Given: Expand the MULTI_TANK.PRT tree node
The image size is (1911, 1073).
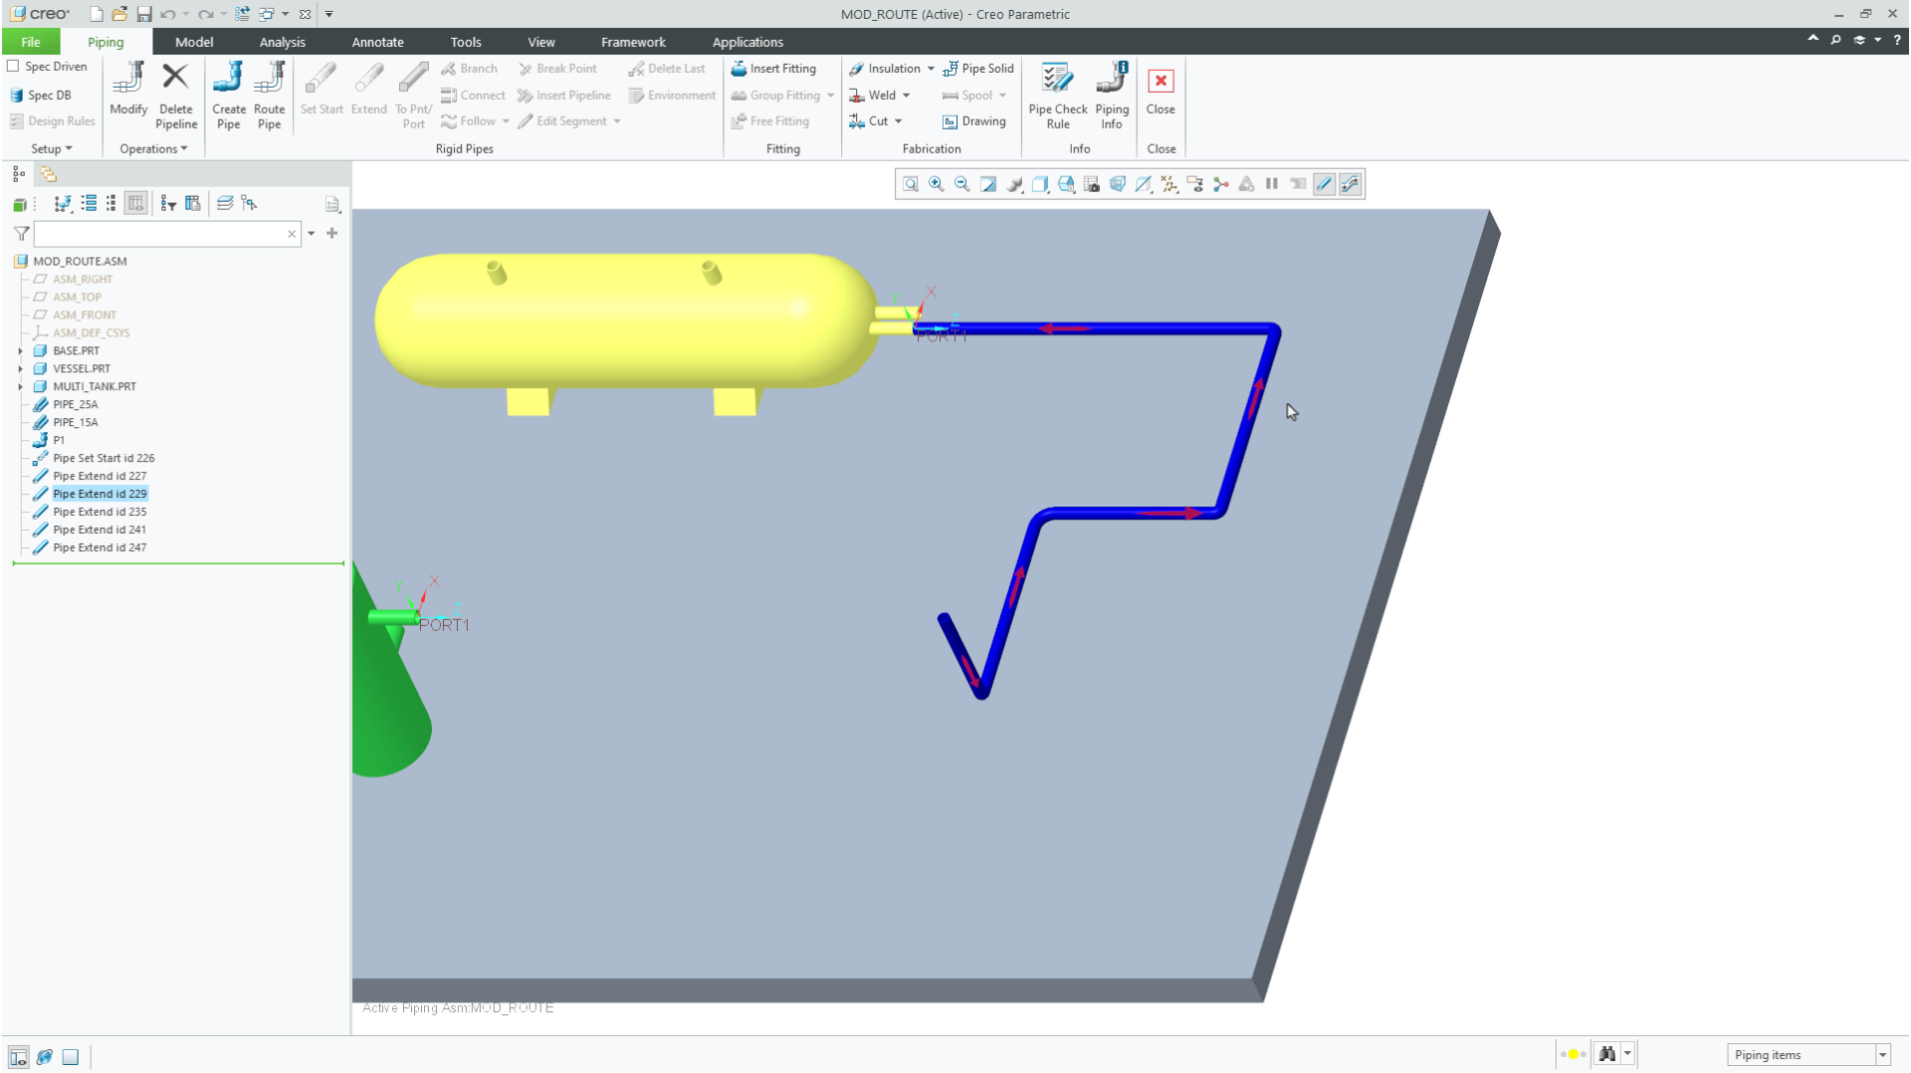Looking at the screenshot, I should tap(20, 387).
